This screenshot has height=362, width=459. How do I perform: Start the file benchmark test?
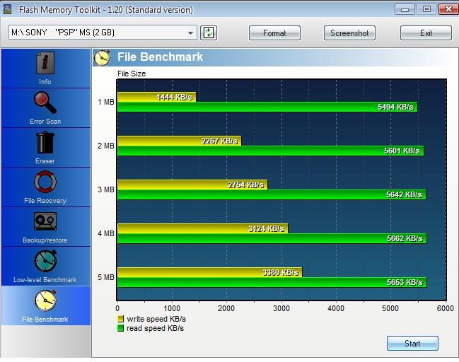coord(412,344)
